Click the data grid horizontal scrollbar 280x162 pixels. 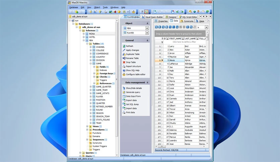[180, 146]
